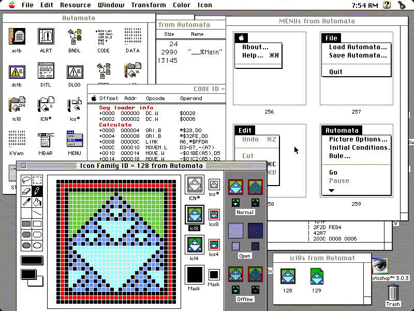Open the Resource menu
Image resolution: width=414 pixels, height=311 pixels.
[75, 5]
